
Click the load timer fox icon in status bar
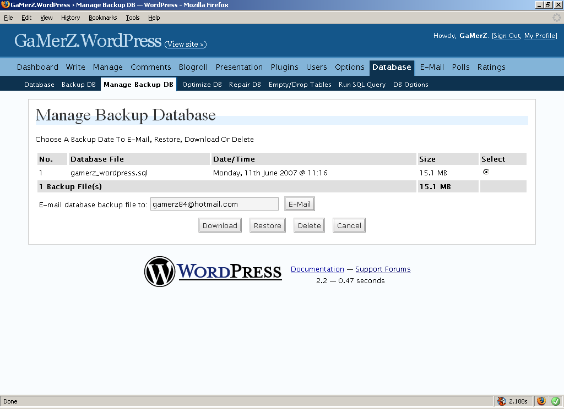click(x=501, y=401)
